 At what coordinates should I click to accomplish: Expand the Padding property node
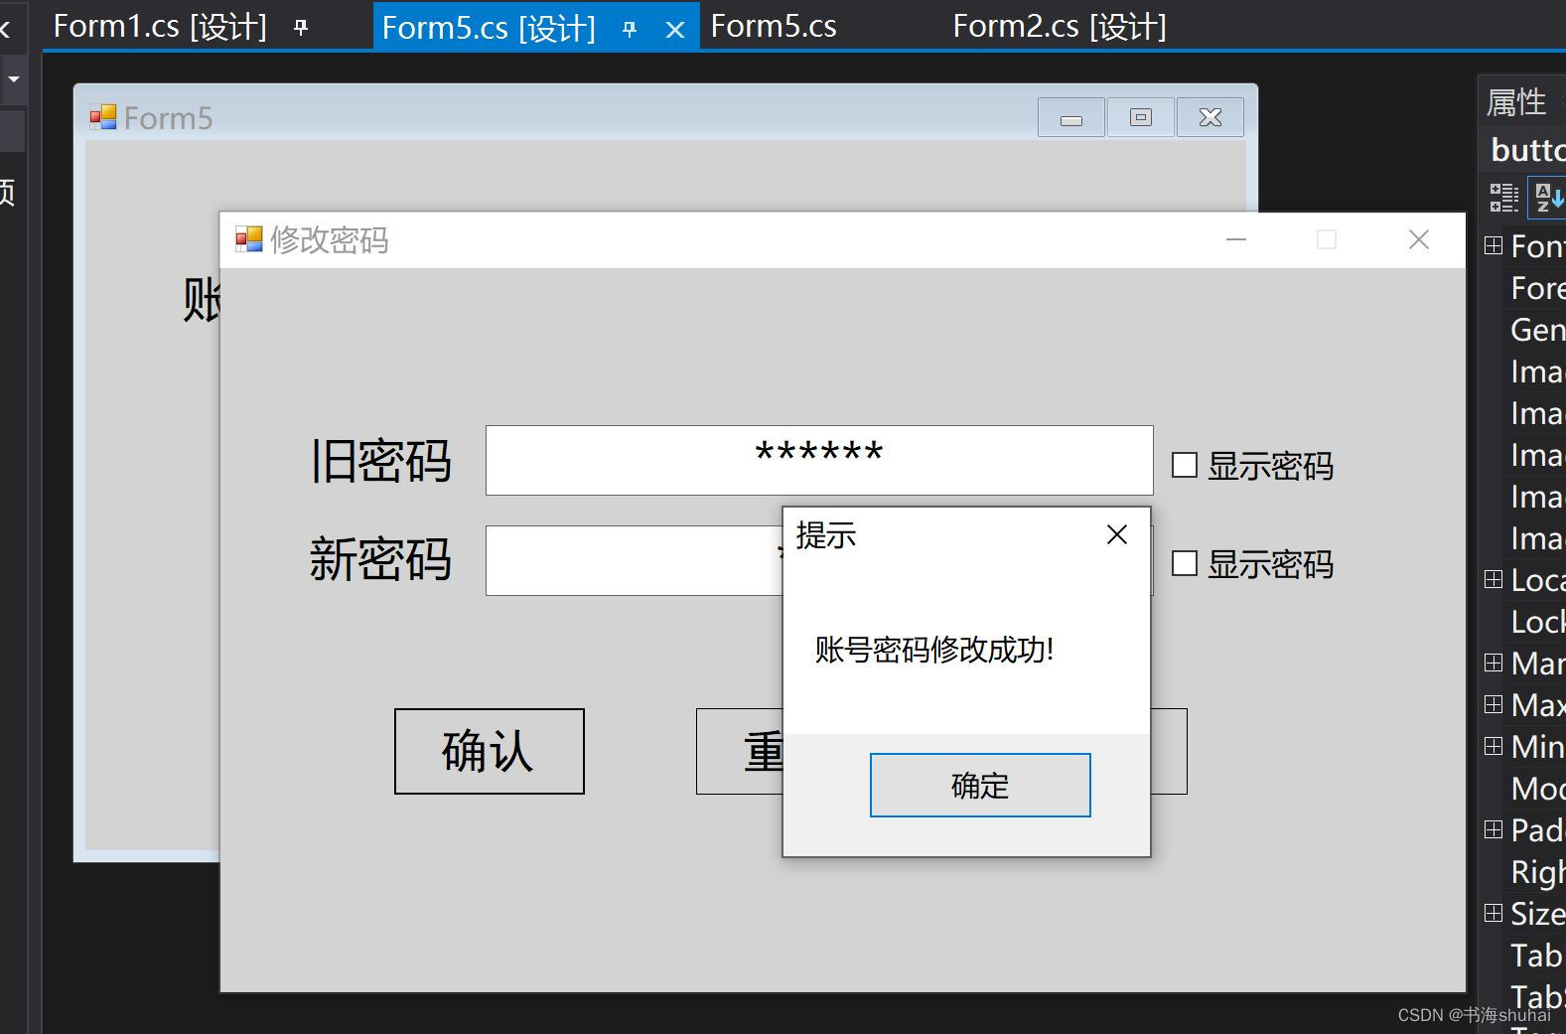1494,829
